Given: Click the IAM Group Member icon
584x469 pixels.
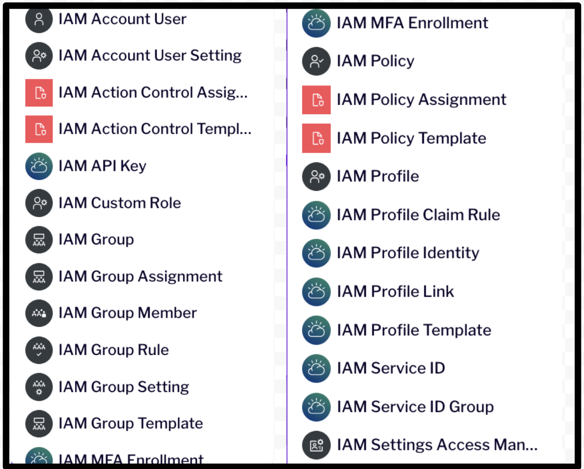Looking at the screenshot, I should (39, 313).
